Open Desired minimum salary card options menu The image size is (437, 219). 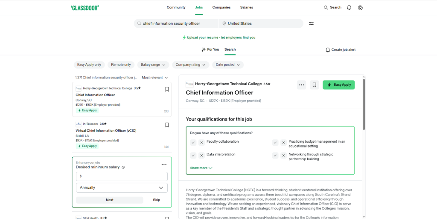[164, 164]
